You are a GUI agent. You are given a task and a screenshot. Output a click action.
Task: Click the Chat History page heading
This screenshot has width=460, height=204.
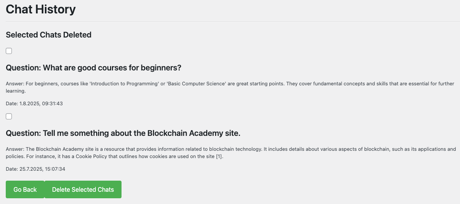(x=41, y=9)
